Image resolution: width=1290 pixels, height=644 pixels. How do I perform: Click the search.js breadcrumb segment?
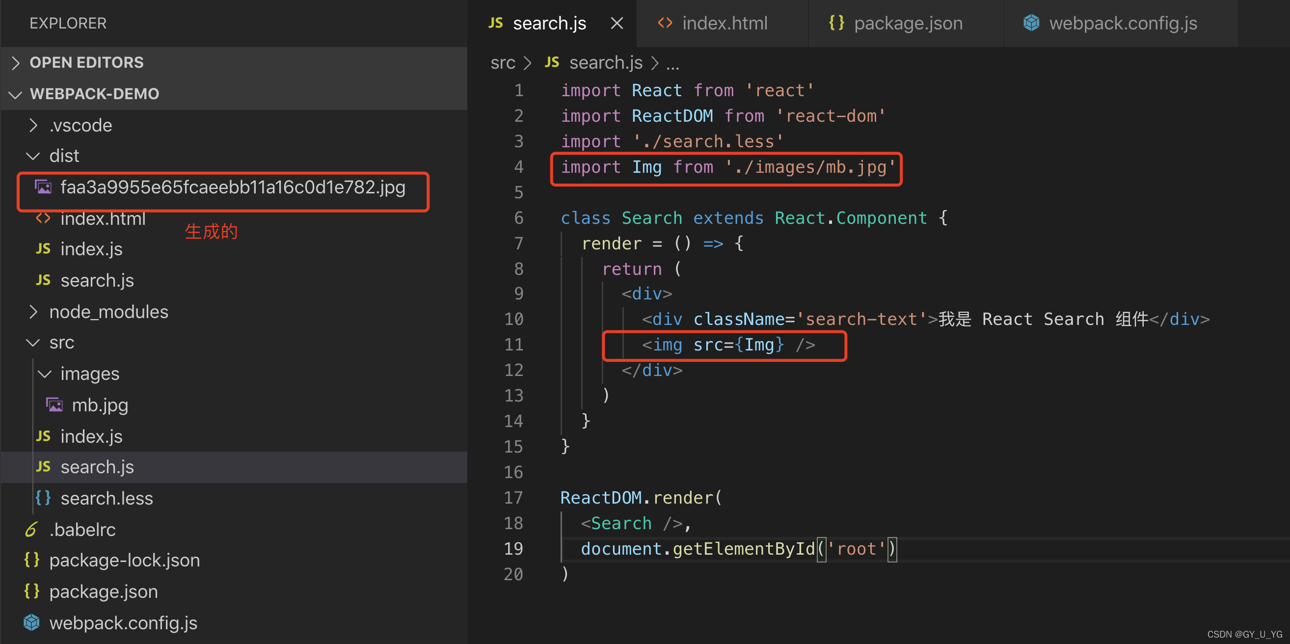tap(606, 63)
